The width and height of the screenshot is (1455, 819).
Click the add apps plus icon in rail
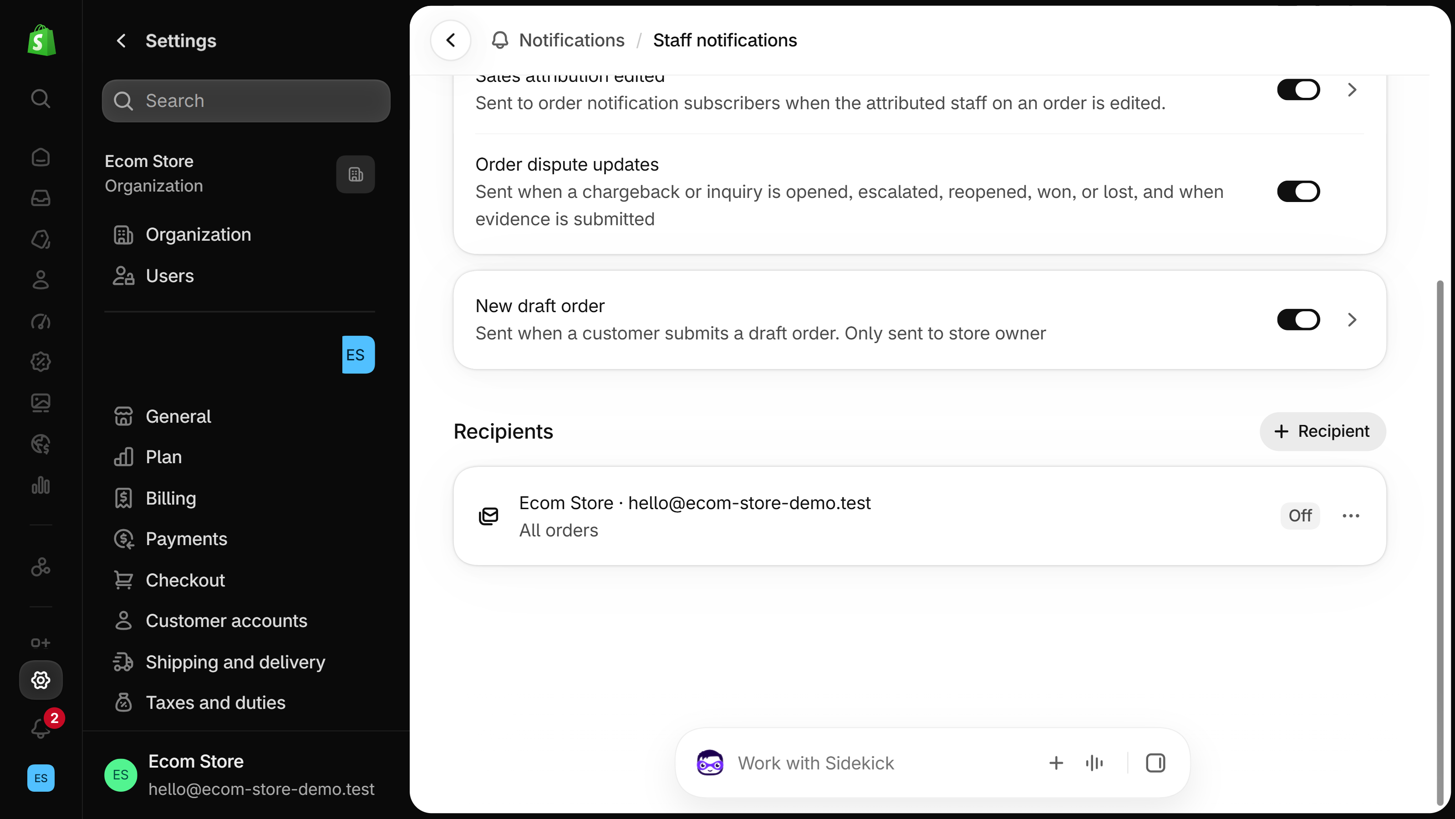(x=41, y=643)
